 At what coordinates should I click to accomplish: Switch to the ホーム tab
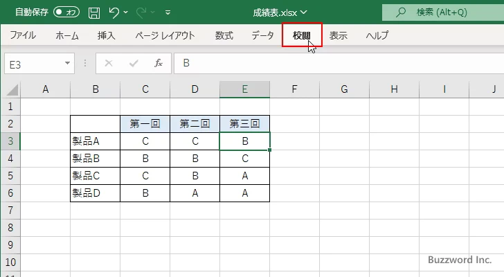click(67, 35)
